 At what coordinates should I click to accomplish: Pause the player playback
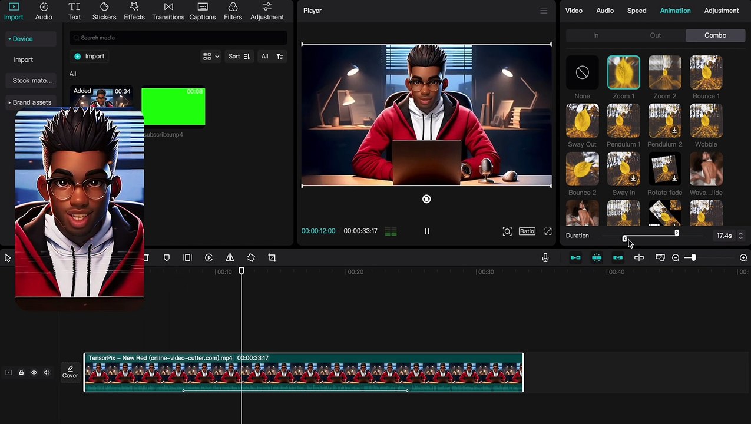point(426,231)
